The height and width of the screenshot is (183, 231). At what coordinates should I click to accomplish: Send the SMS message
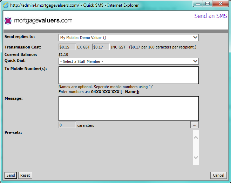[x=11, y=175]
